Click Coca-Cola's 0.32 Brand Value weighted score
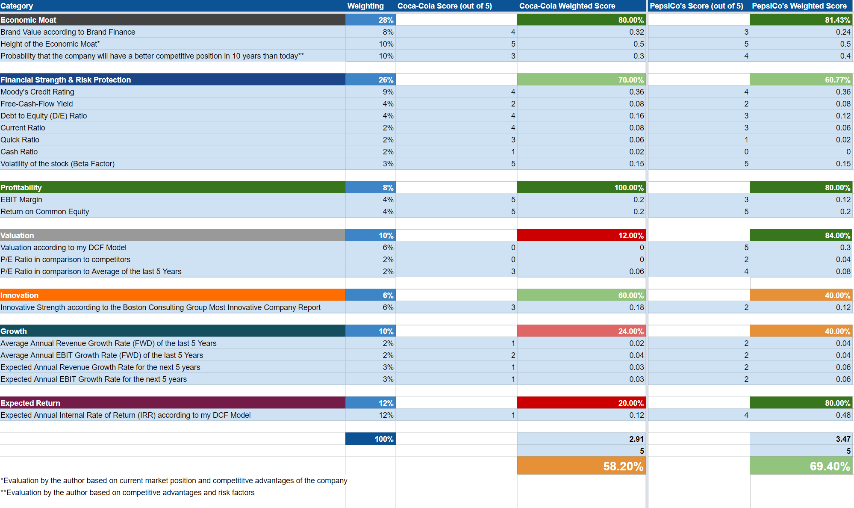The height and width of the screenshot is (508, 854). point(581,32)
